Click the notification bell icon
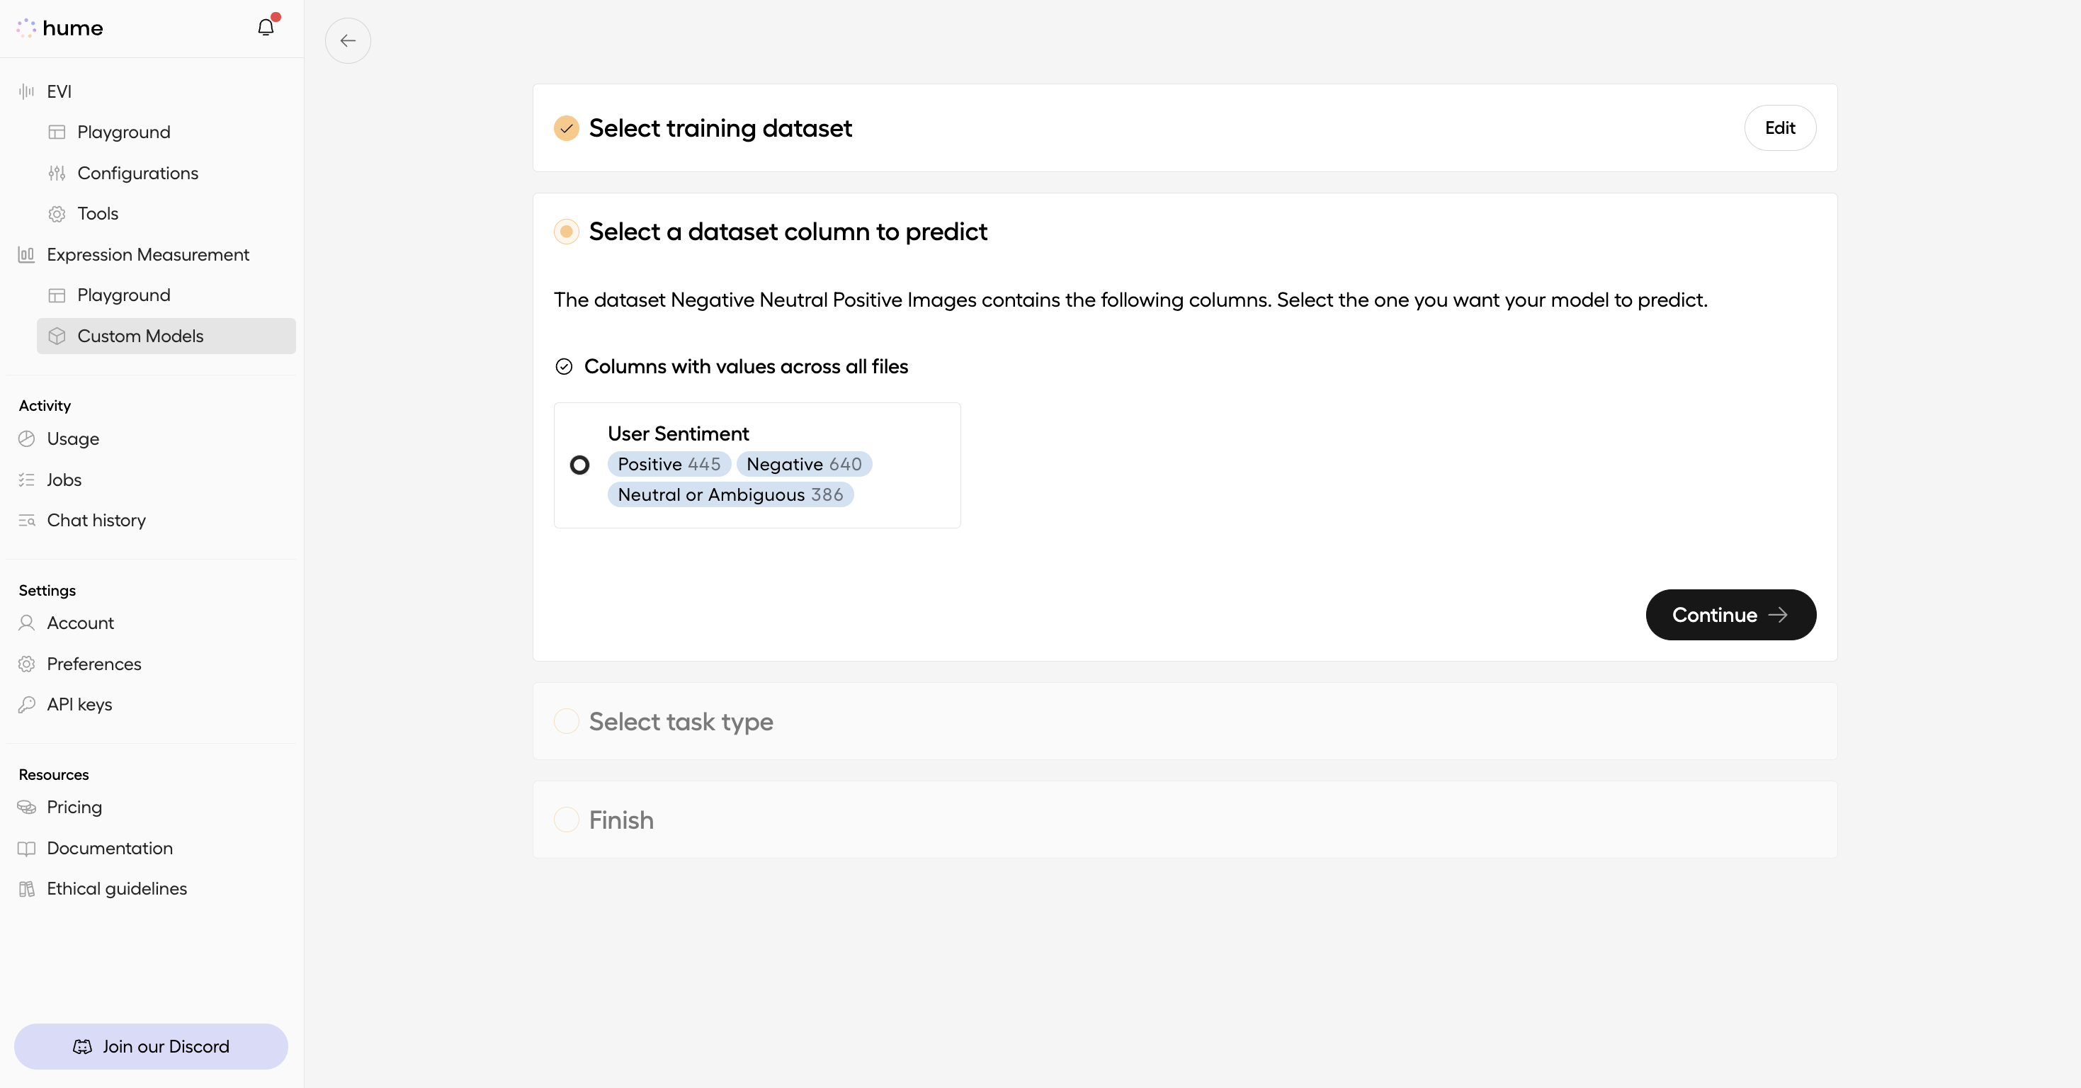Image resolution: width=2081 pixels, height=1088 pixels. (x=265, y=27)
